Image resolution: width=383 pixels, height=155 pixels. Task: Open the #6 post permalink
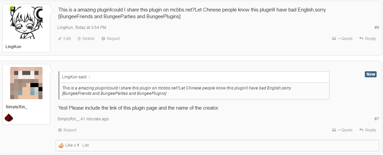[377, 27]
